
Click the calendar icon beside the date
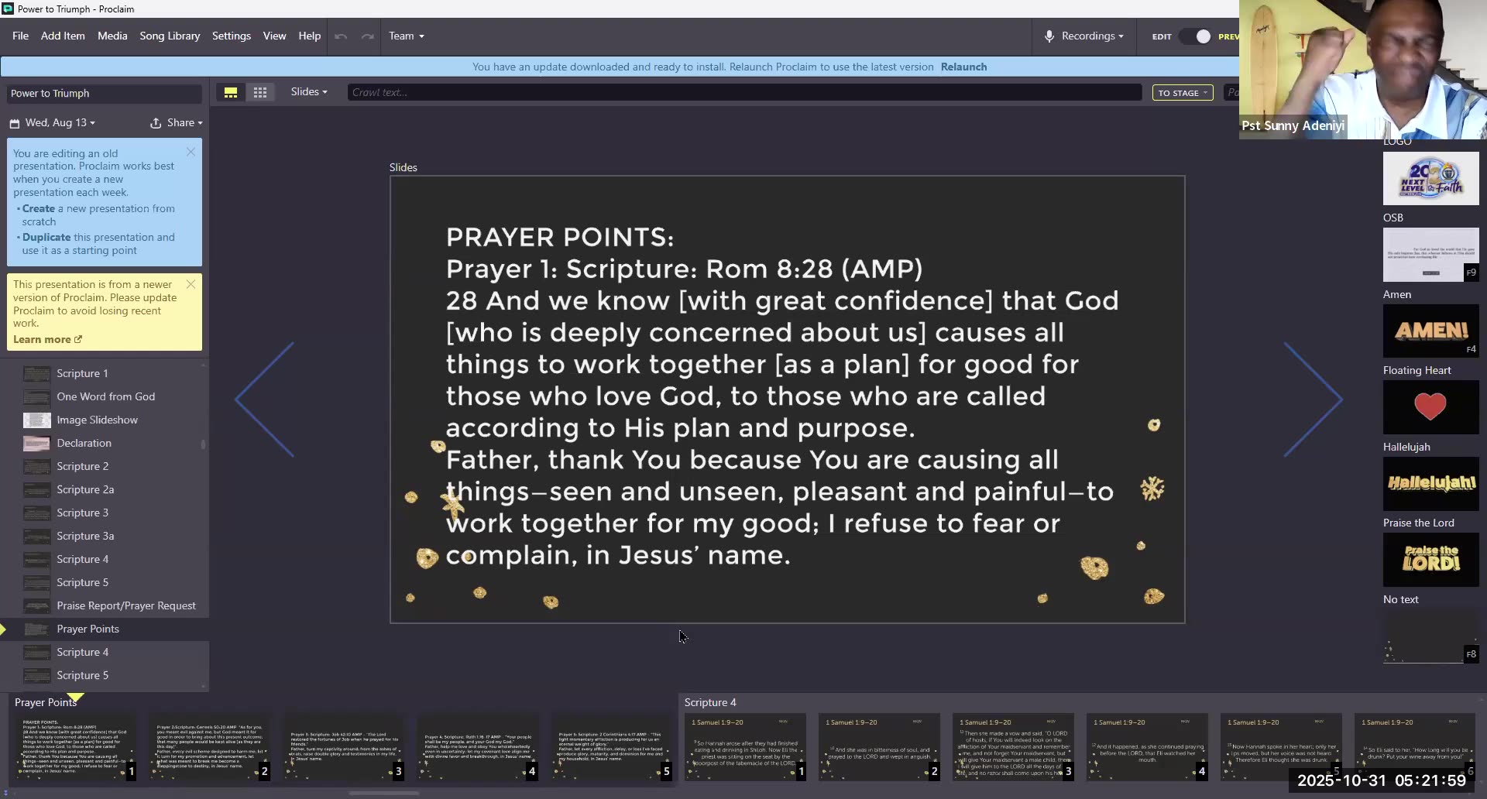click(x=15, y=123)
